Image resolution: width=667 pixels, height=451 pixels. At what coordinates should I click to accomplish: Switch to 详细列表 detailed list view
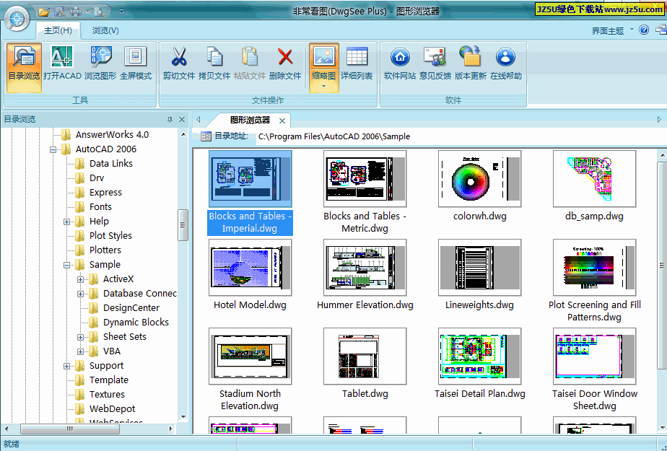coord(357,64)
